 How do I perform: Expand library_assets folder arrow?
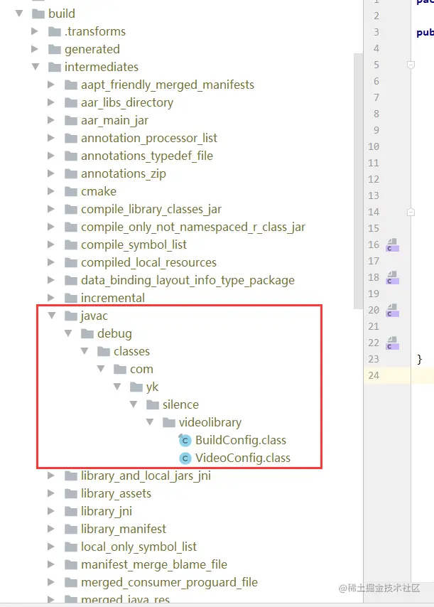pyautogui.click(x=51, y=493)
